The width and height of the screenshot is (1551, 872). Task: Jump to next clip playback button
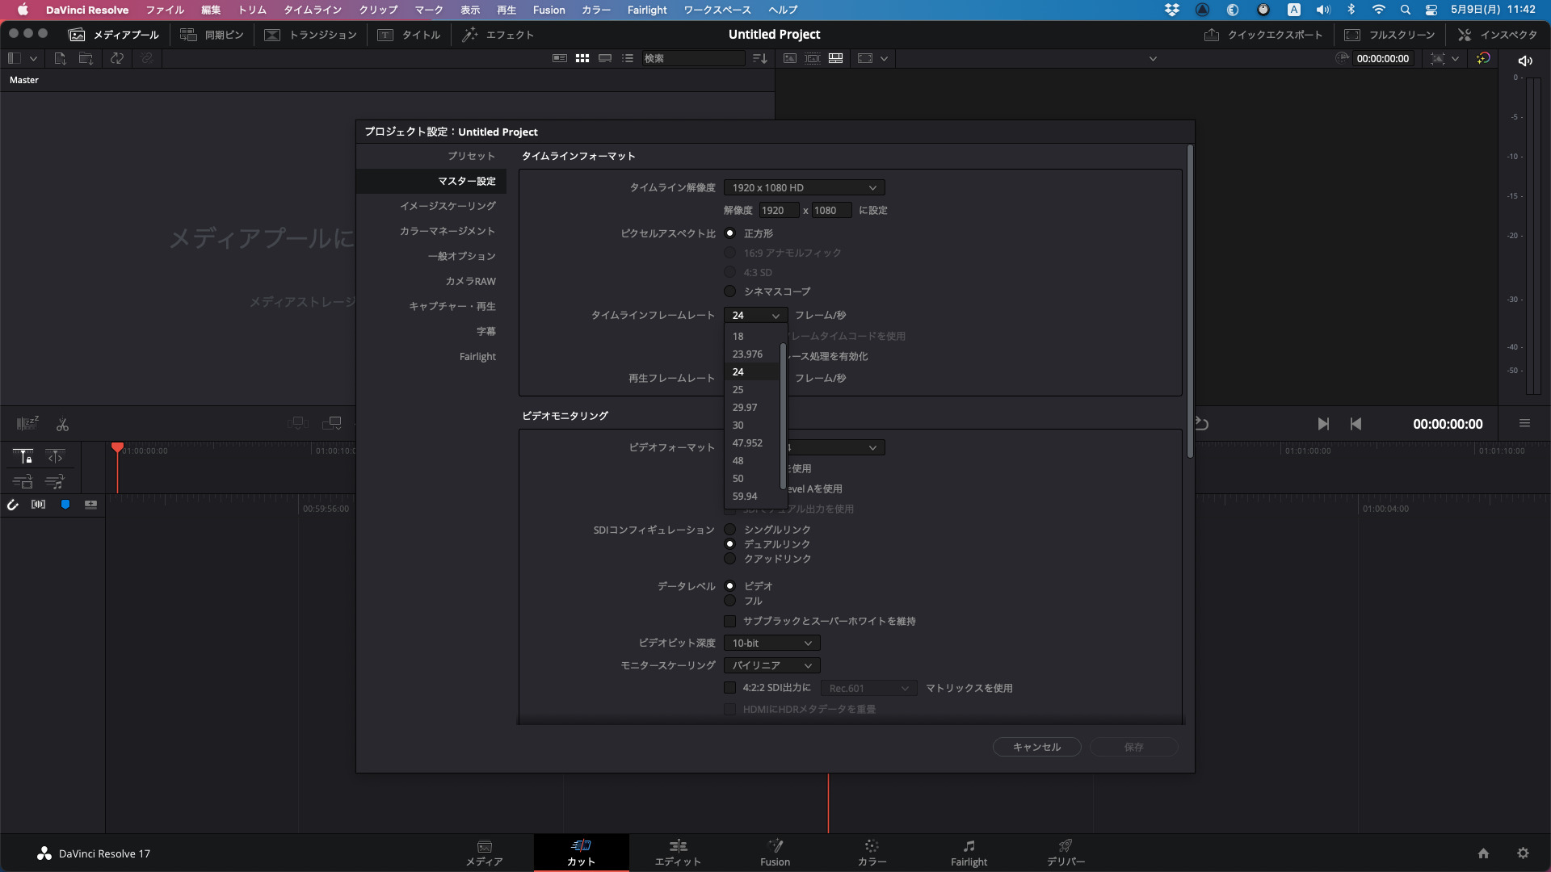click(1323, 424)
